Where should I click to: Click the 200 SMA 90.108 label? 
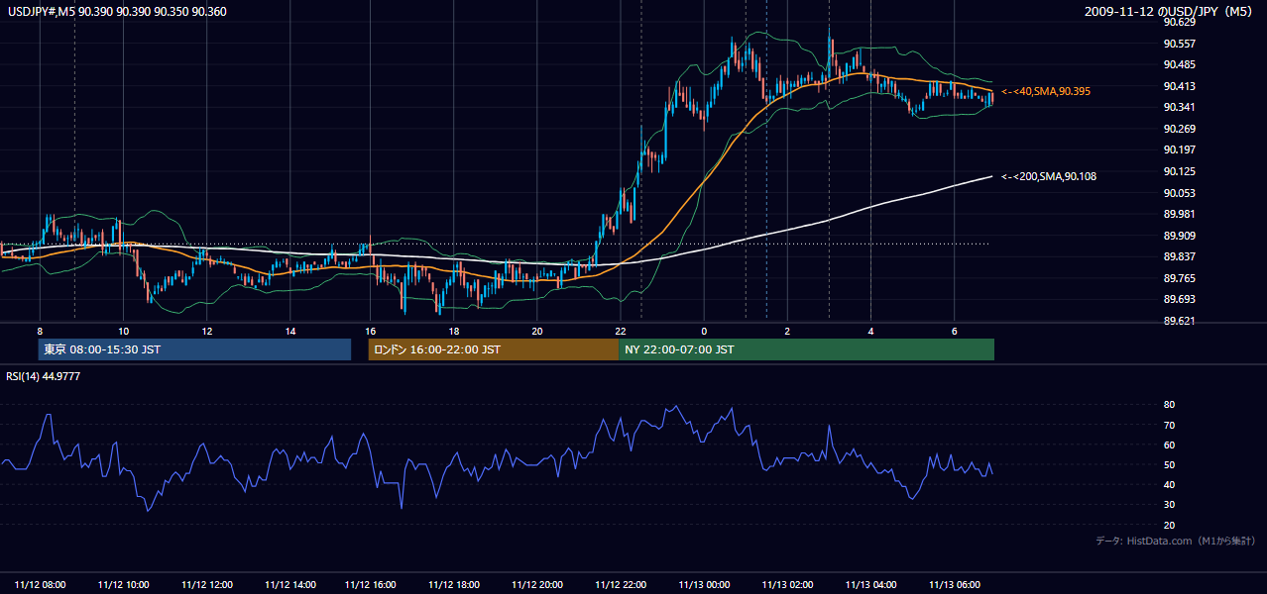pyautogui.click(x=1049, y=176)
